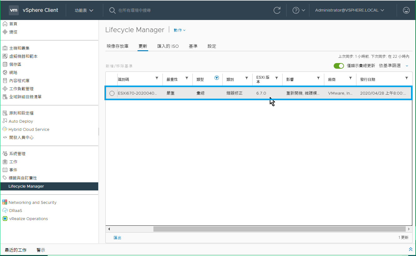Screen dimensions: 416x256
Task: Filter the 類別 column
Action: point(247,78)
